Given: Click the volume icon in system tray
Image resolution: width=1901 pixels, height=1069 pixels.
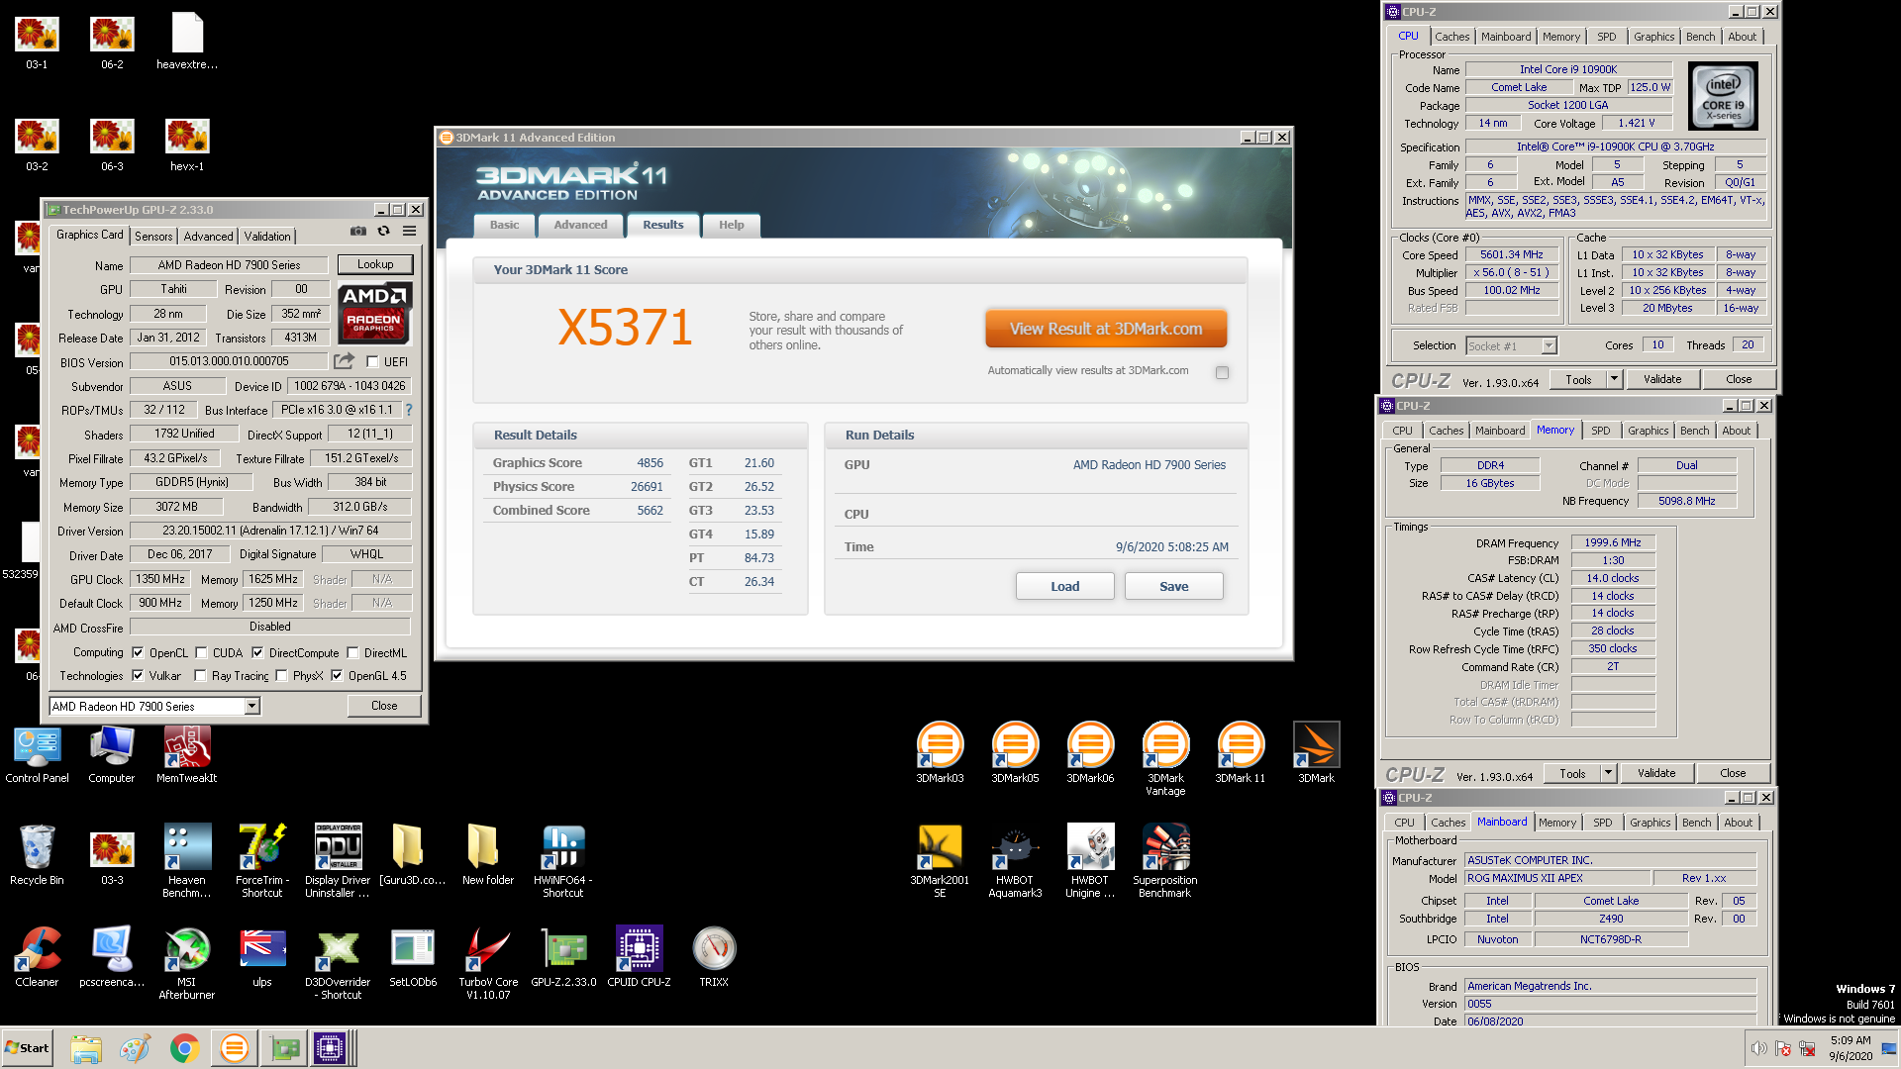Looking at the screenshot, I should click(1758, 1048).
